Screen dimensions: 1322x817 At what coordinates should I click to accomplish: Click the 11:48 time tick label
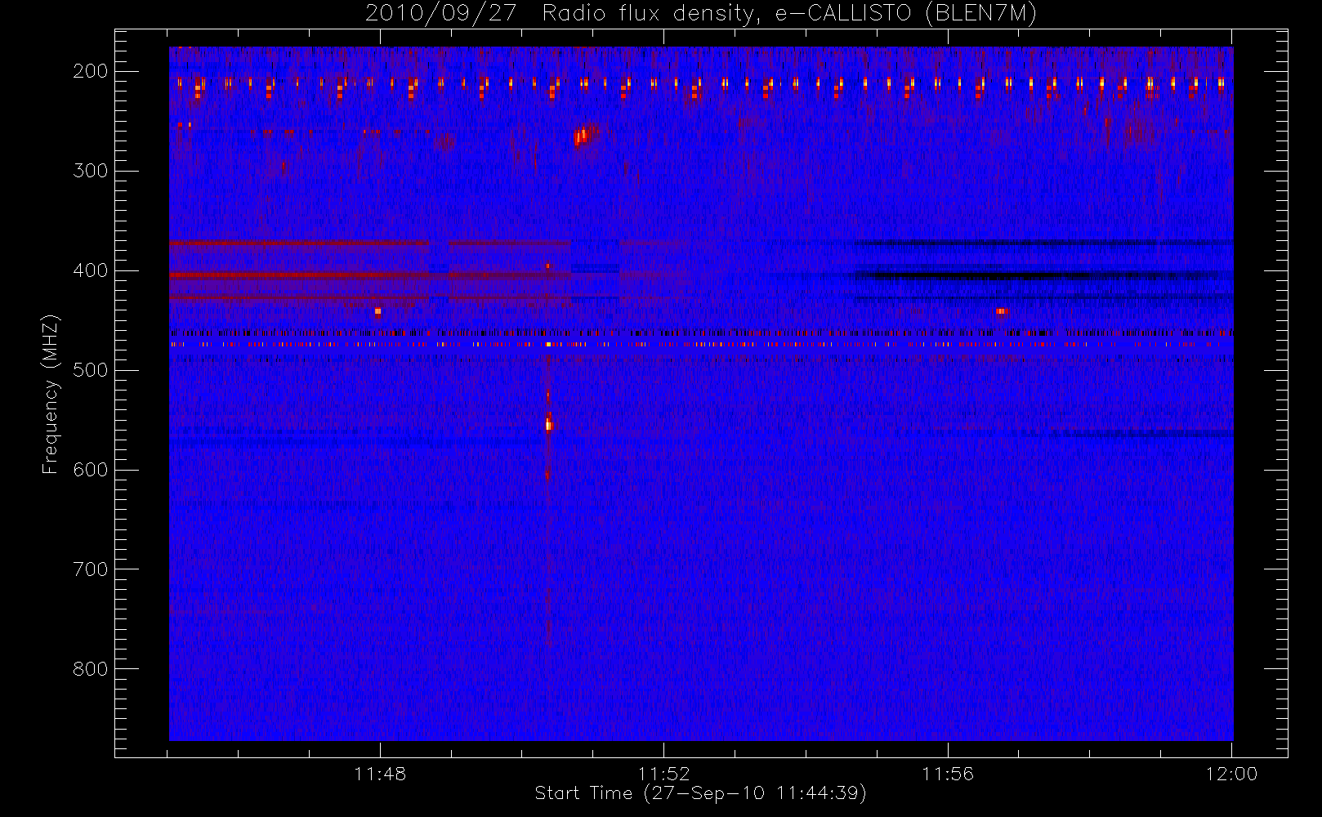tap(380, 774)
